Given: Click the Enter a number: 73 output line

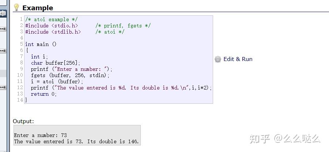Looking at the screenshot, I should (x=40, y=135).
